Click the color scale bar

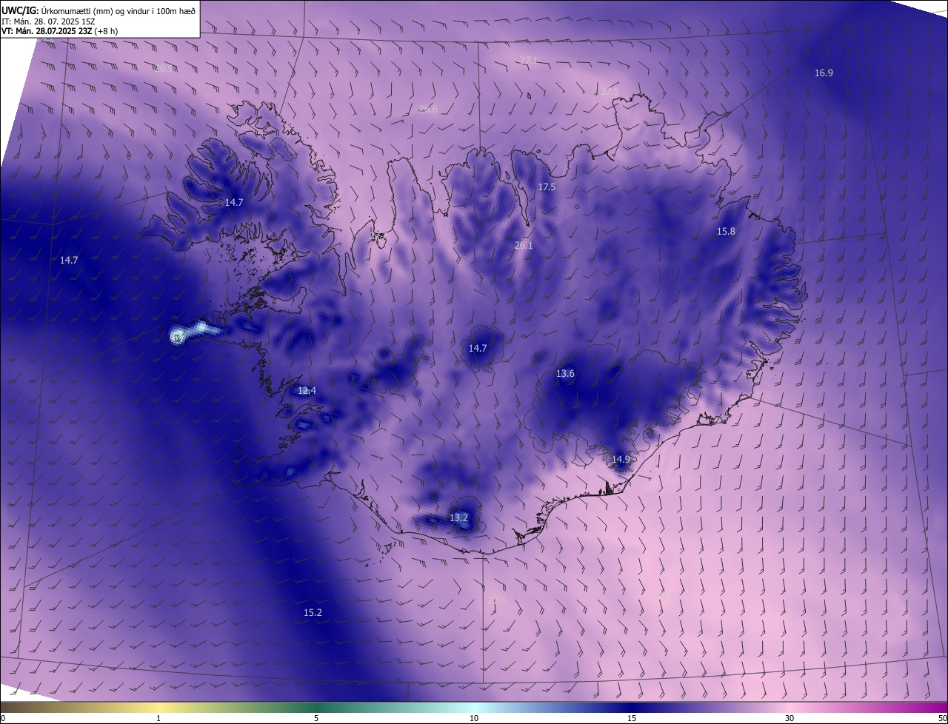(x=474, y=707)
